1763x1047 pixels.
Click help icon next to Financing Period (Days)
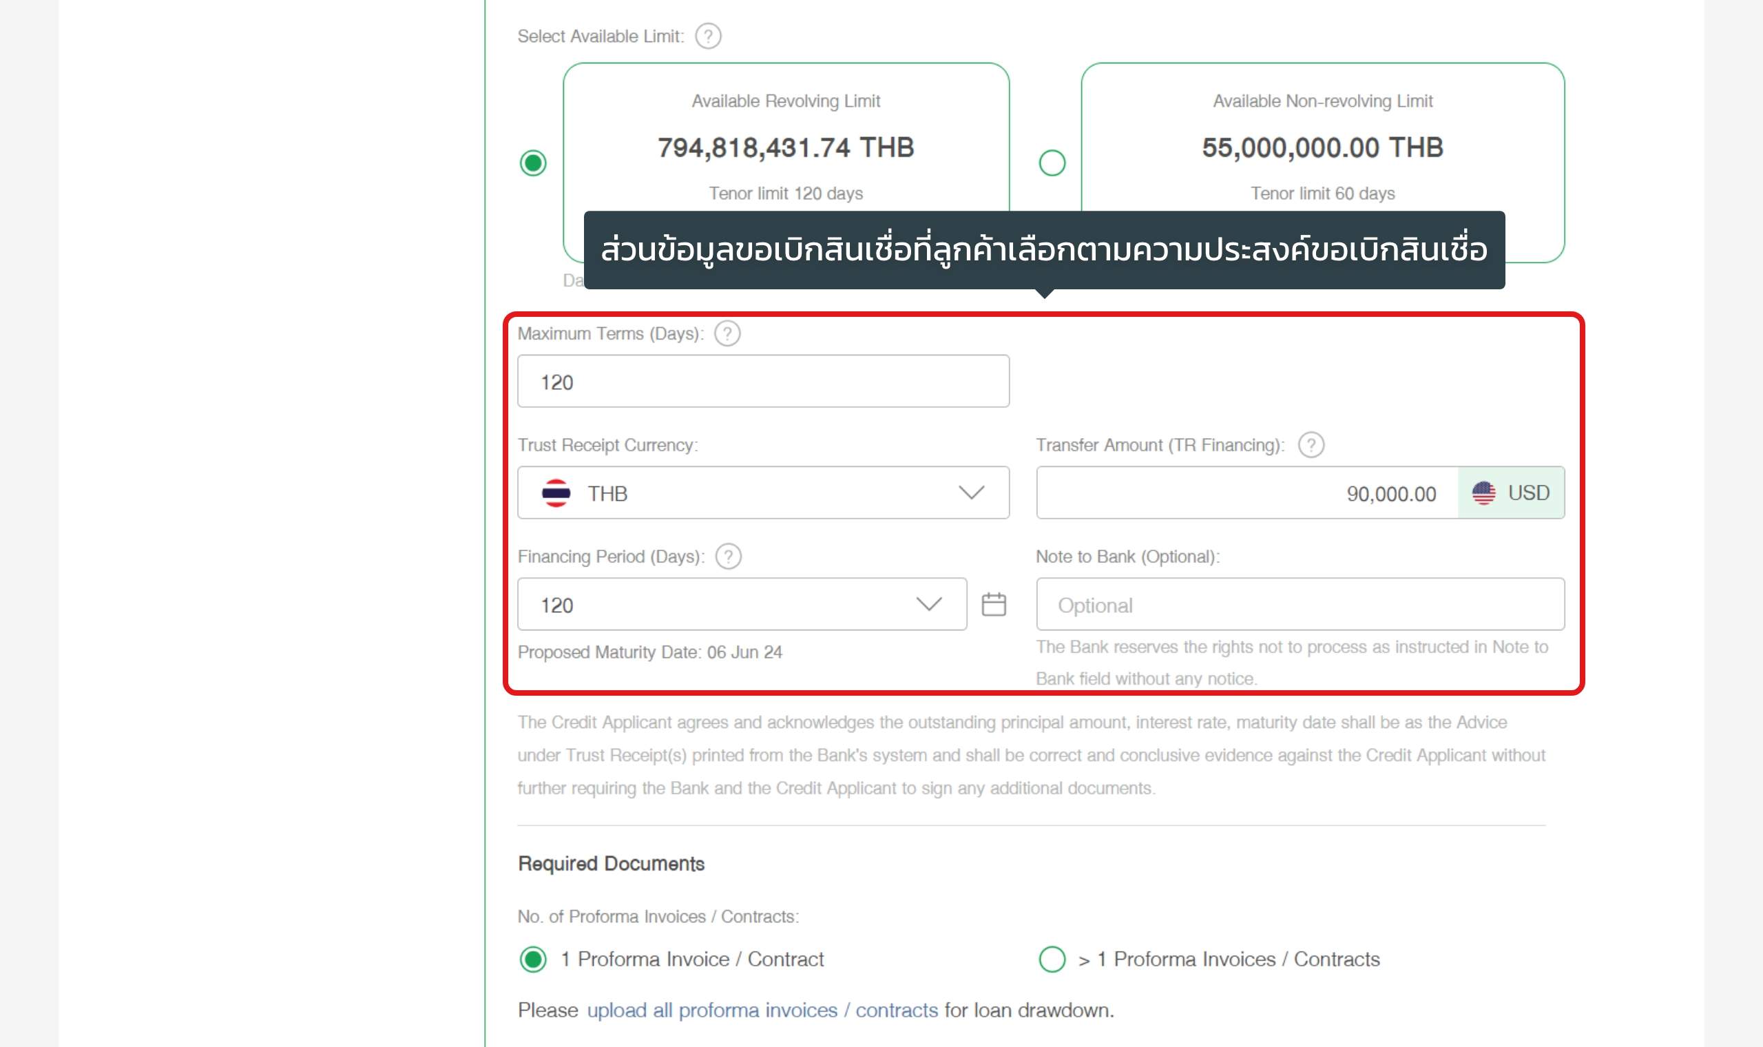click(x=729, y=557)
